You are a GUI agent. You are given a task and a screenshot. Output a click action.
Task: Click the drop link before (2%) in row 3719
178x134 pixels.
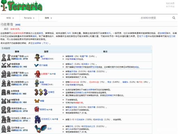click(71, 56)
